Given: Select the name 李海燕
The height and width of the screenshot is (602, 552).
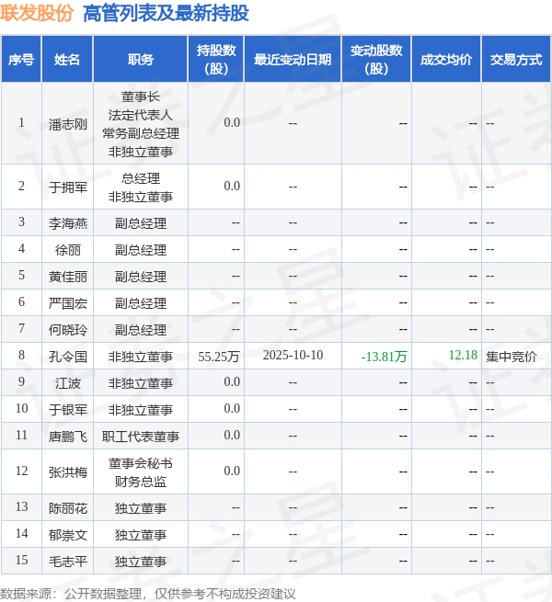Looking at the screenshot, I should click(68, 223).
